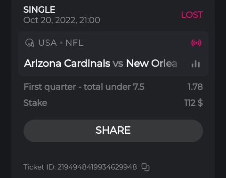Image resolution: width=226 pixels, height=178 pixels.
Task: Click the Oct 20, 2022 date text
Action: (x=62, y=20)
